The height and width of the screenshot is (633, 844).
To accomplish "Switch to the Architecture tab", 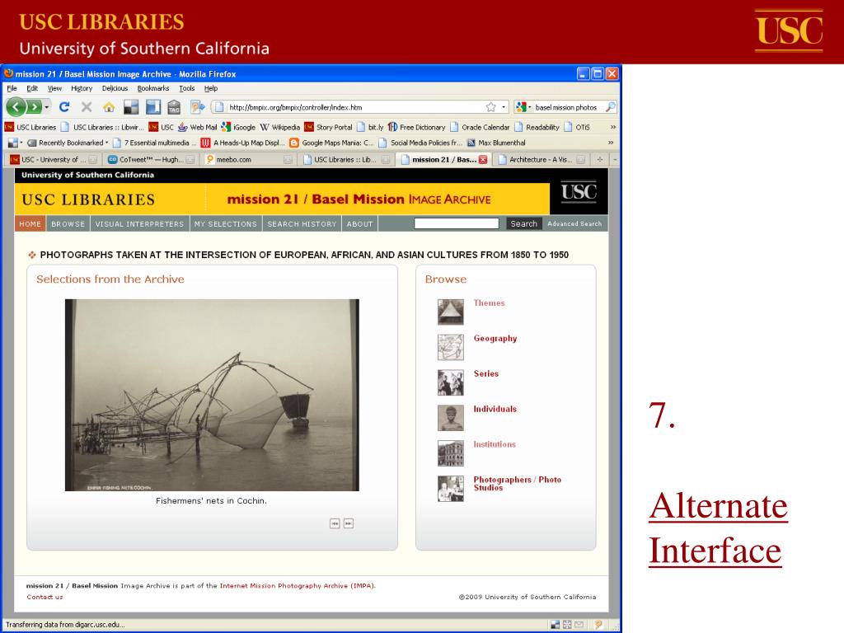I will 541,159.
